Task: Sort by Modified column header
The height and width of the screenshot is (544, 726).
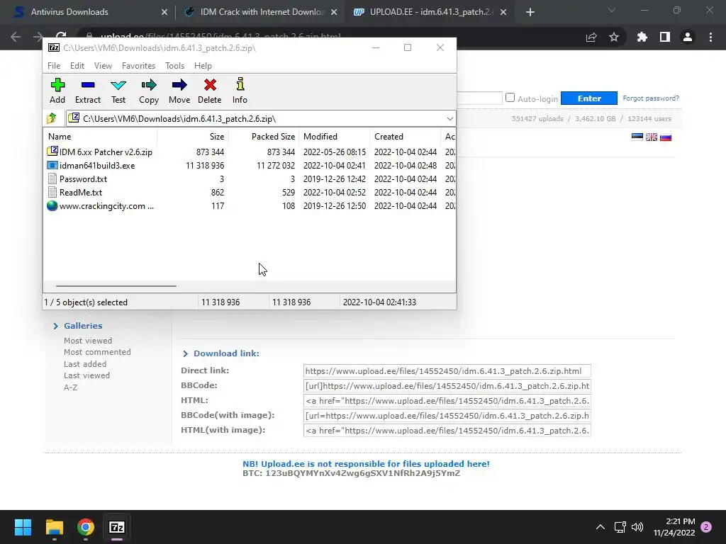Action: [x=334, y=137]
